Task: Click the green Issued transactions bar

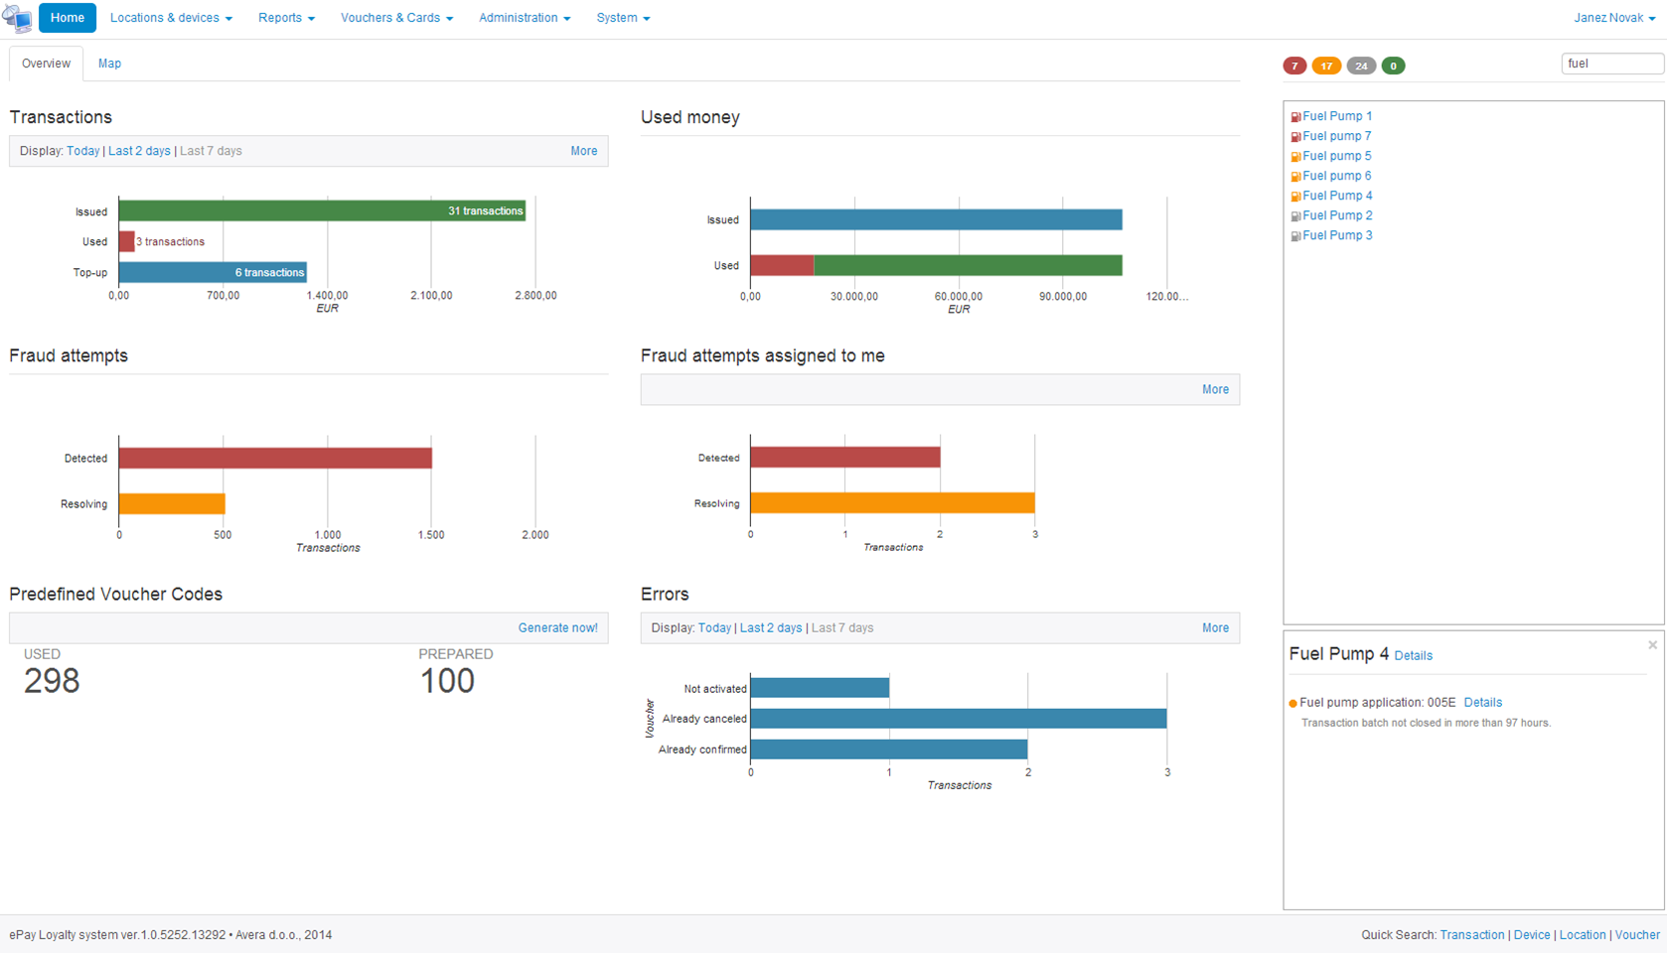Action: coord(321,210)
